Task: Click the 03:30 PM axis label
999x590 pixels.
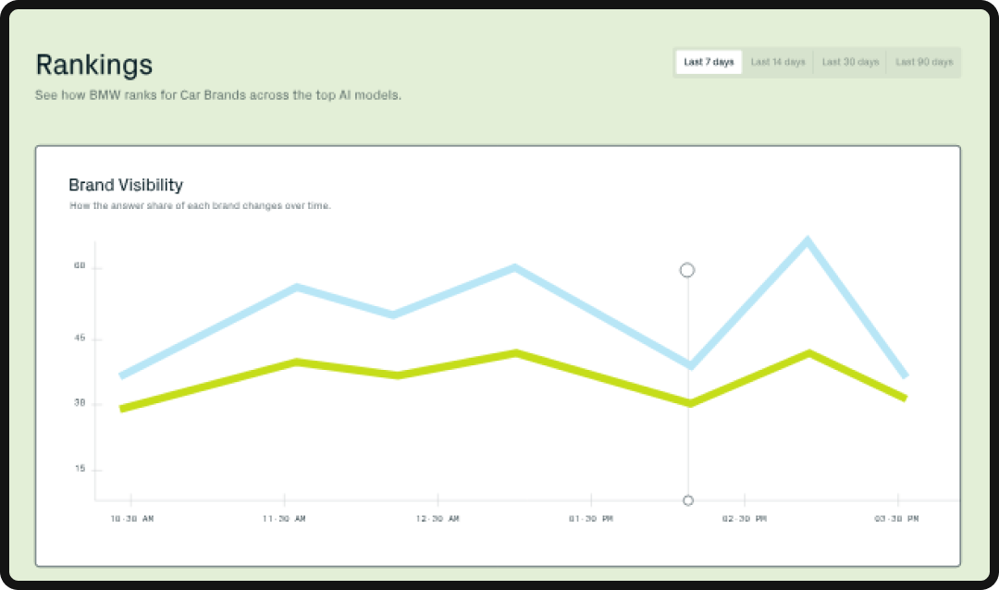Action: coord(896,519)
